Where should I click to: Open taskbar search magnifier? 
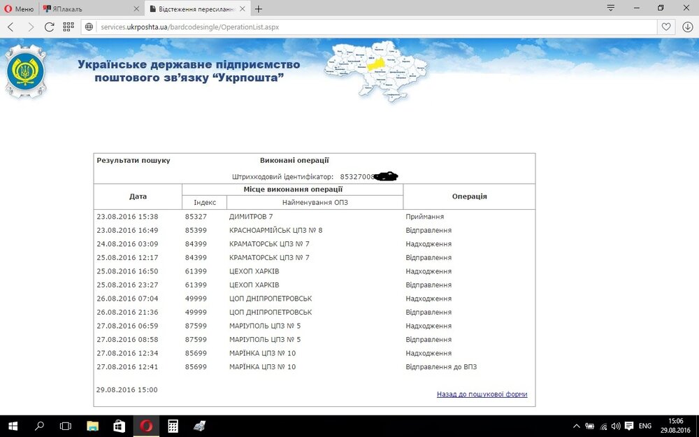coord(39,427)
